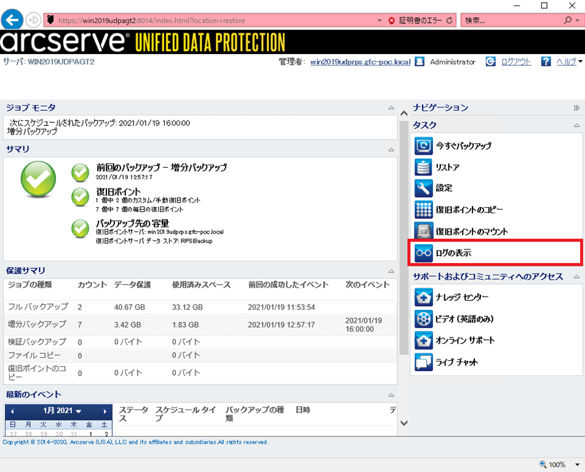Image resolution: width=585 pixels, height=472 pixels.
Task: Collapse the 最新のイベント panel
Action: [x=391, y=395]
